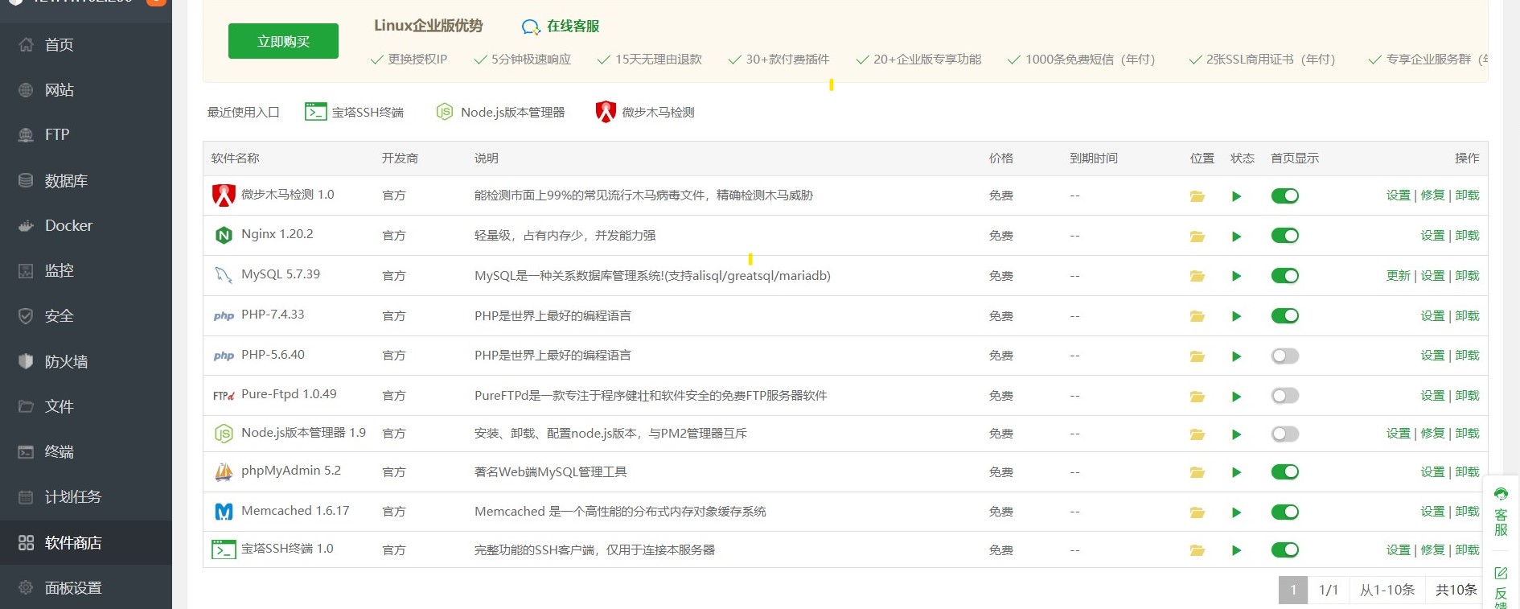The height and width of the screenshot is (609, 1520).
Task: Click the 微步木马检测 row shield icon
Action: (x=224, y=195)
